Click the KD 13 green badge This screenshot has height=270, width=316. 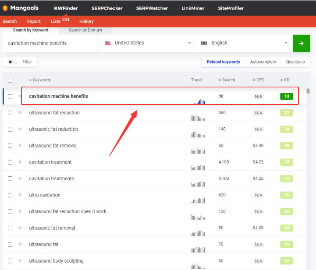[287, 96]
